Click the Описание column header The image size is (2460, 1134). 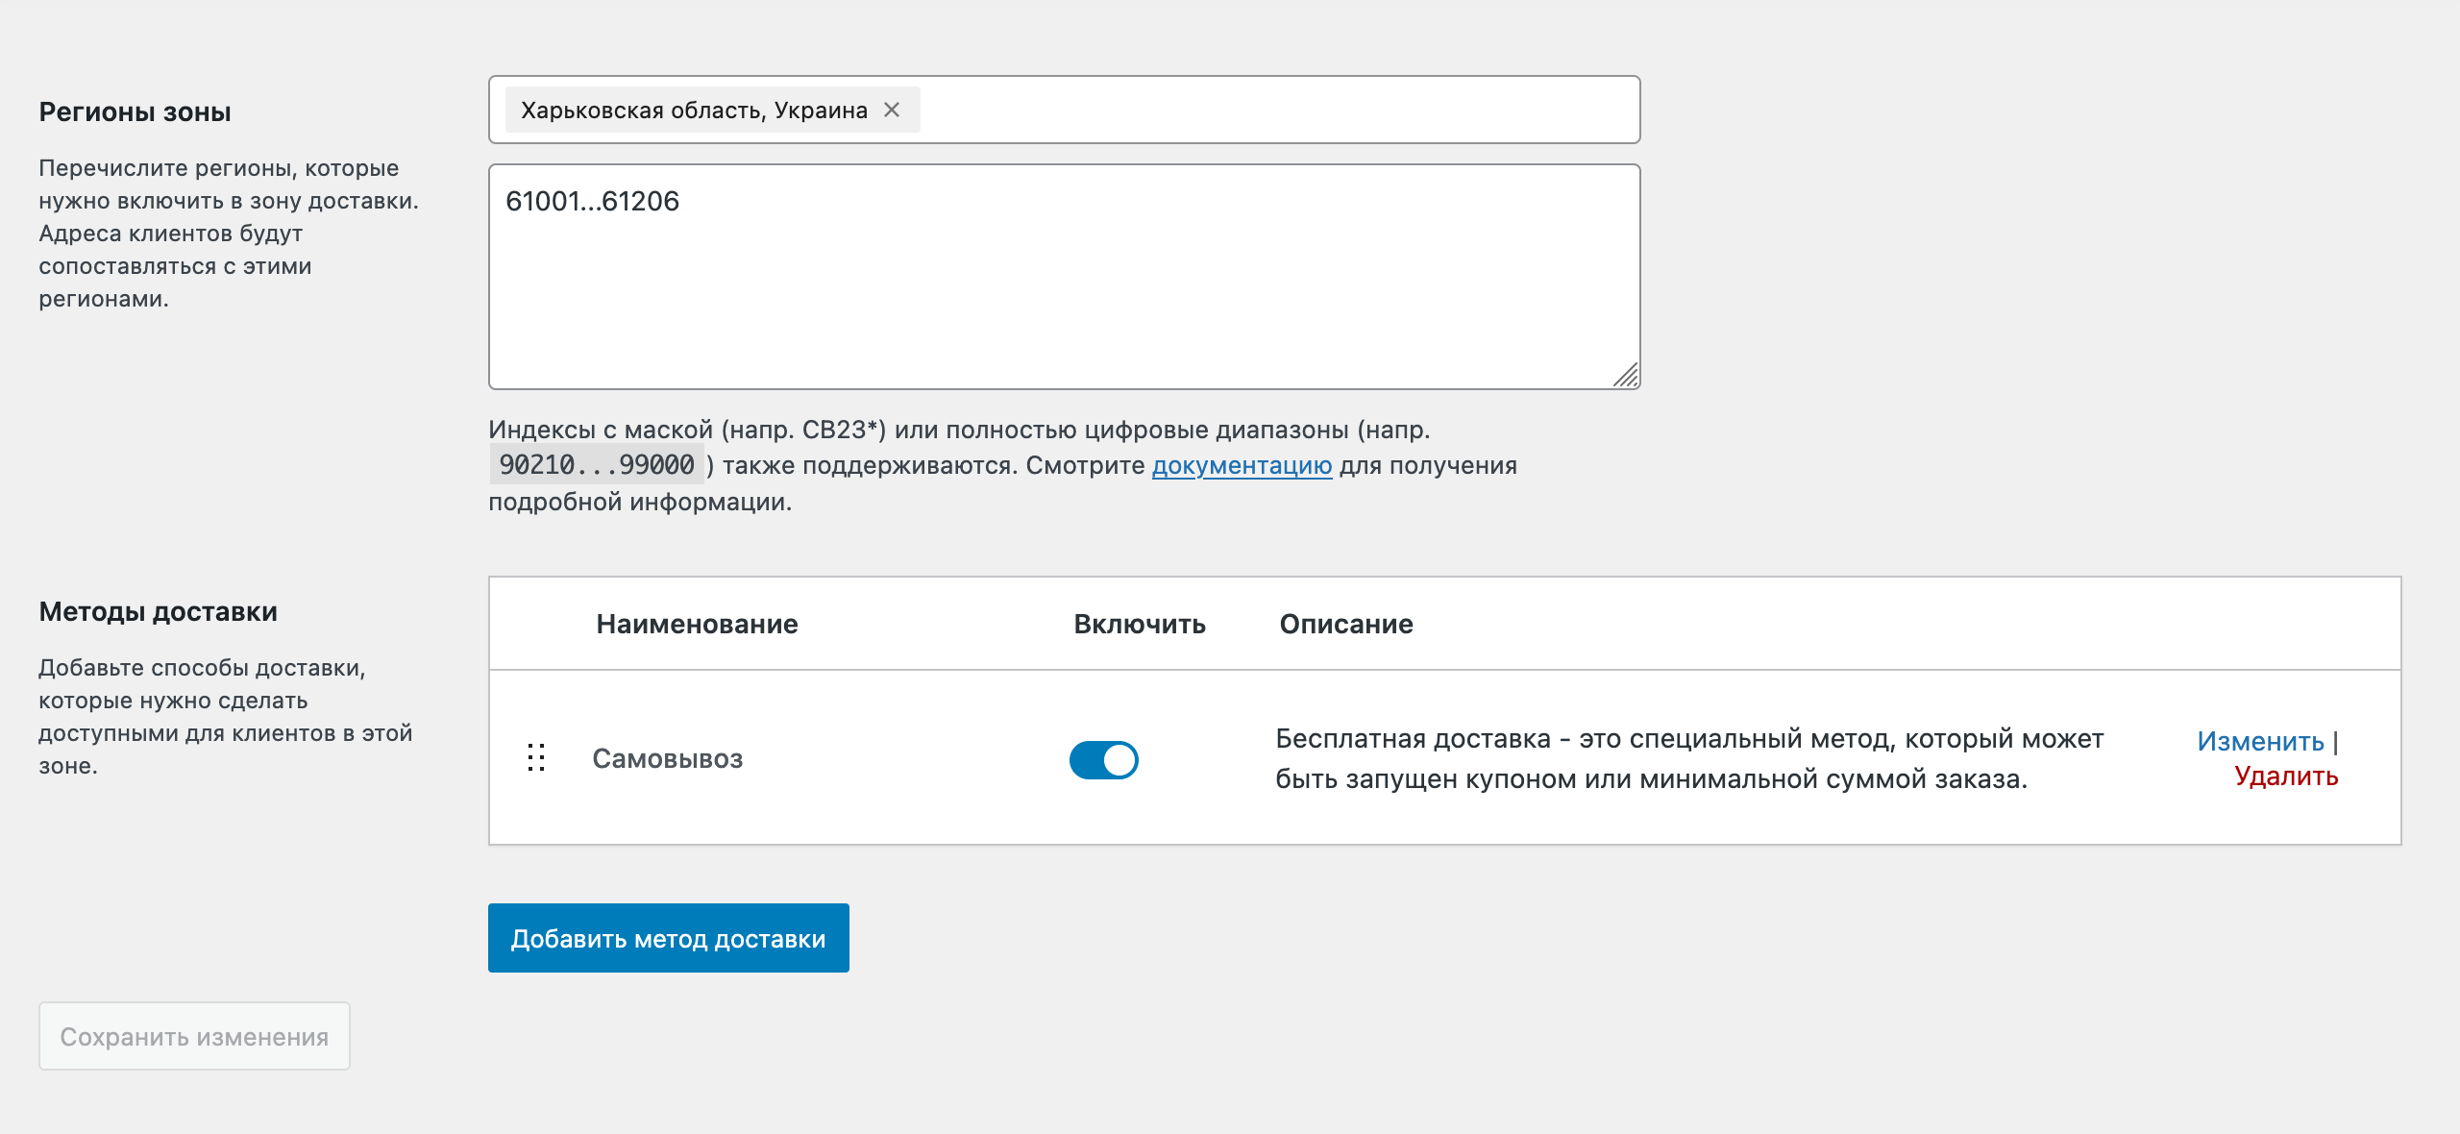coord(1345,625)
